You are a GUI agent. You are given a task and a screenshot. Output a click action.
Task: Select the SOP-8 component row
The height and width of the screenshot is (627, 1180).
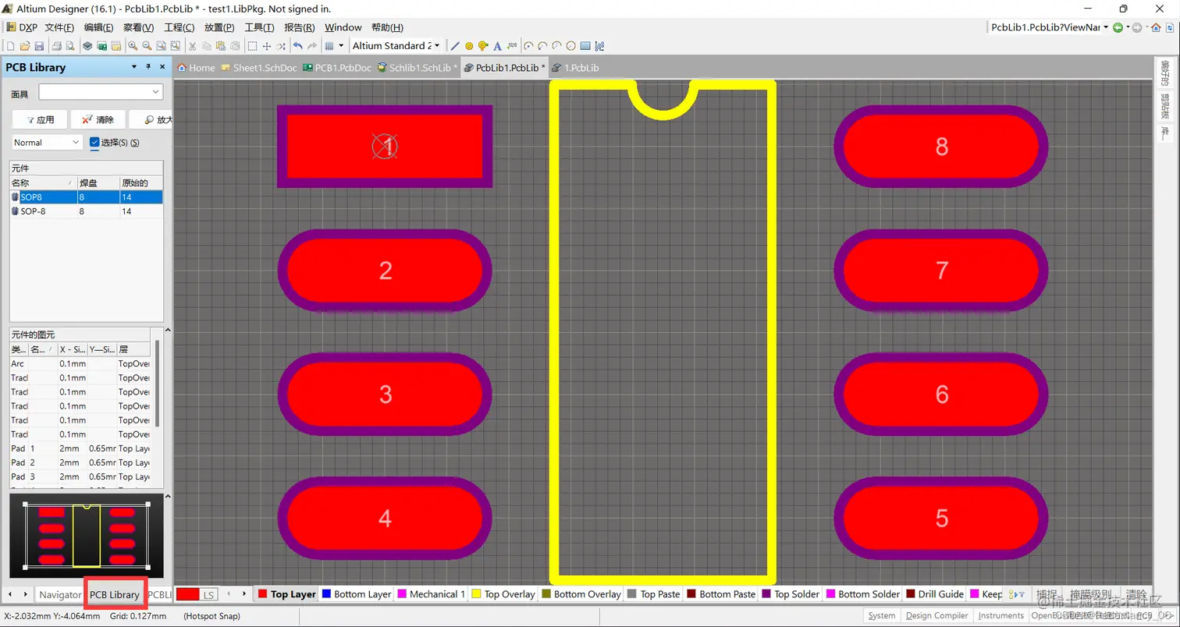pyautogui.click(x=86, y=211)
